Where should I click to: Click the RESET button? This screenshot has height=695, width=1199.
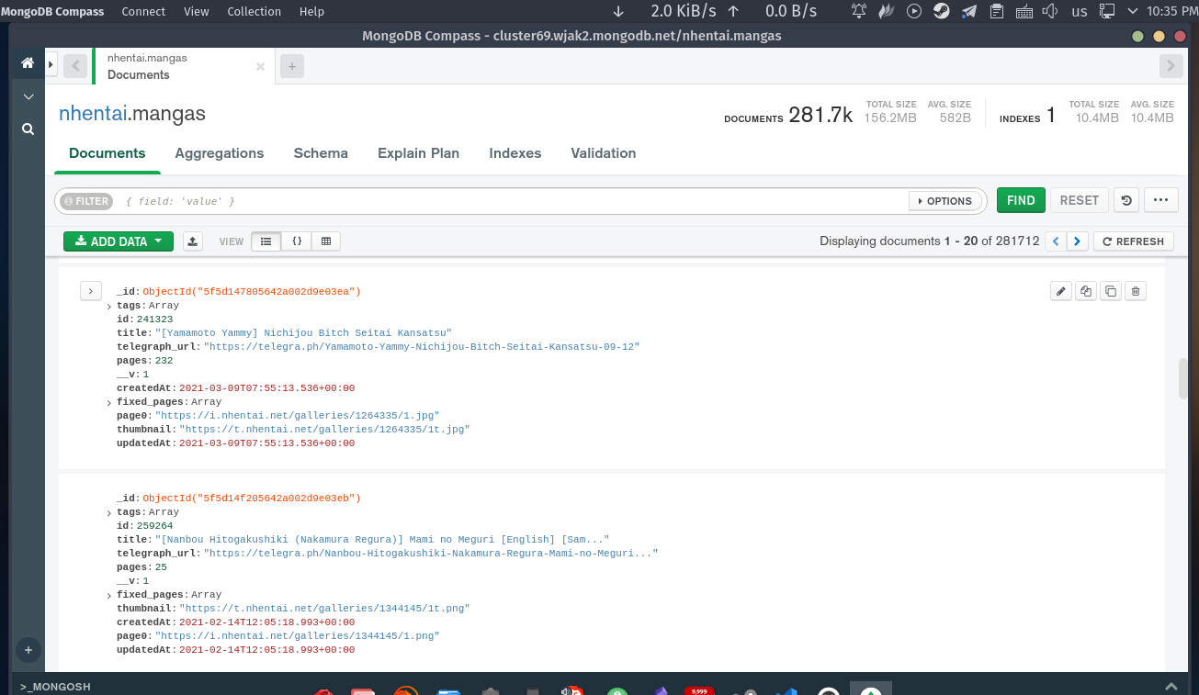click(1080, 200)
